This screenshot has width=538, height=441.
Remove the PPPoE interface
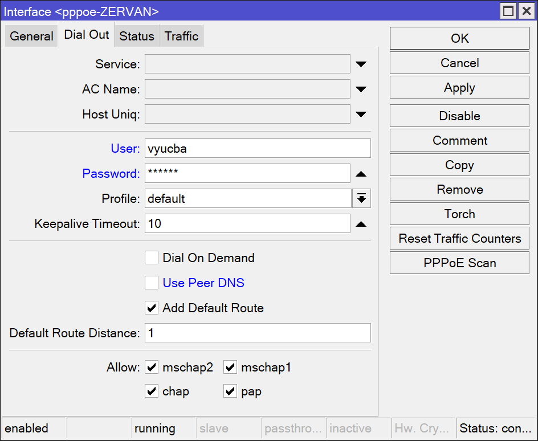pos(459,189)
